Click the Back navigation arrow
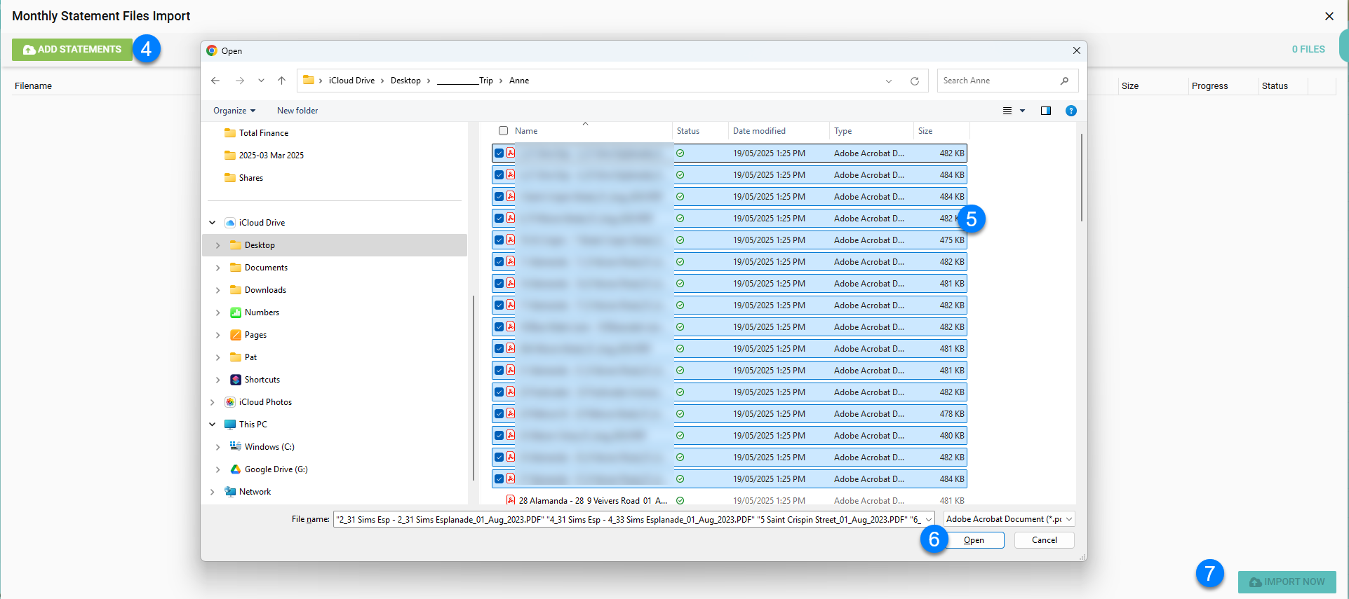The width and height of the screenshot is (1349, 599). pos(215,81)
